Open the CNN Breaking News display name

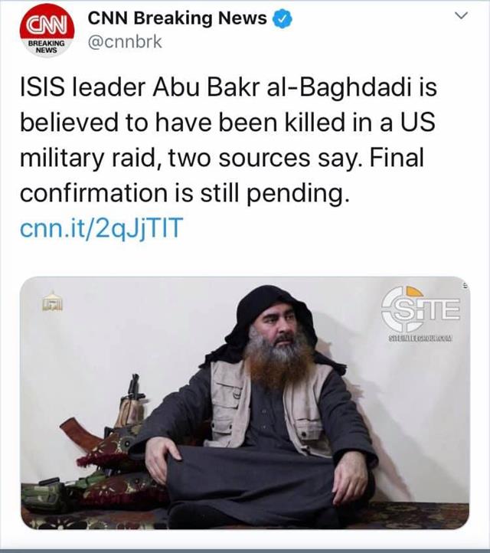(x=178, y=18)
